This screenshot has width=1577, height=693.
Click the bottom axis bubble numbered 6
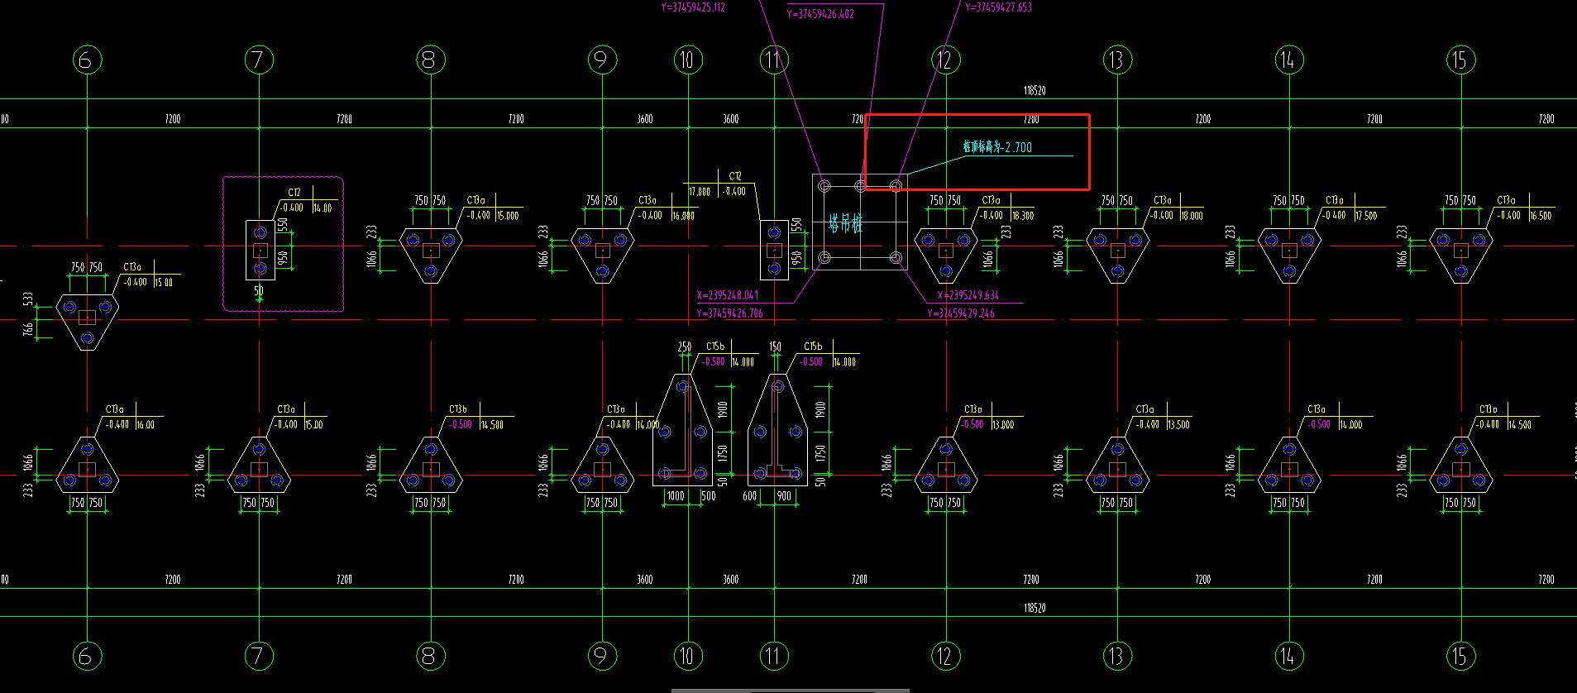pyautogui.click(x=87, y=656)
